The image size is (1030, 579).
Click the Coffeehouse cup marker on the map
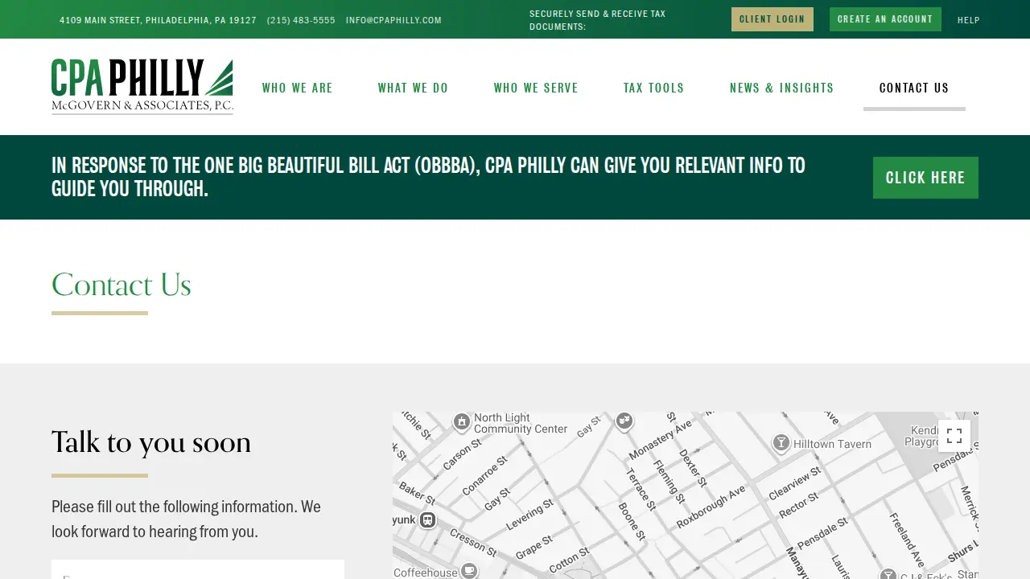[x=468, y=571]
